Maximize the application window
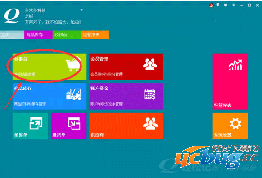 point(250,5)
